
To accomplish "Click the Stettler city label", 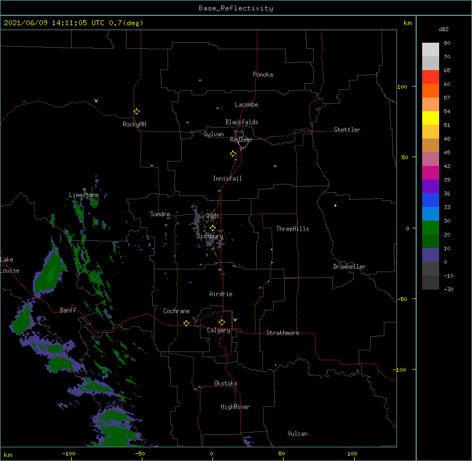I will (x=347, y=130).
